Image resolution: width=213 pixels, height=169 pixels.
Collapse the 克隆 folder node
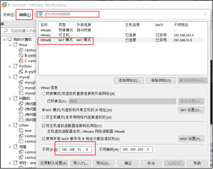tap(10, 147)
